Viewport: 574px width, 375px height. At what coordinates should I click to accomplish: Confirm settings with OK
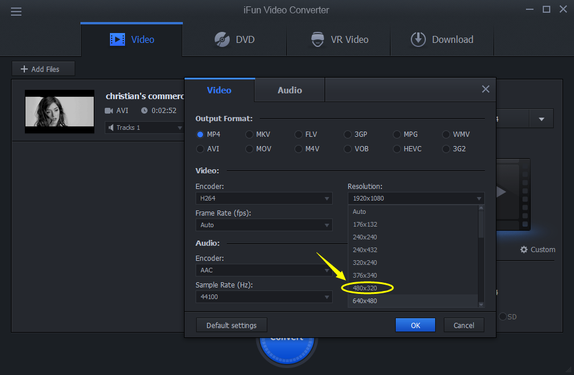click(x=415, y=325)
